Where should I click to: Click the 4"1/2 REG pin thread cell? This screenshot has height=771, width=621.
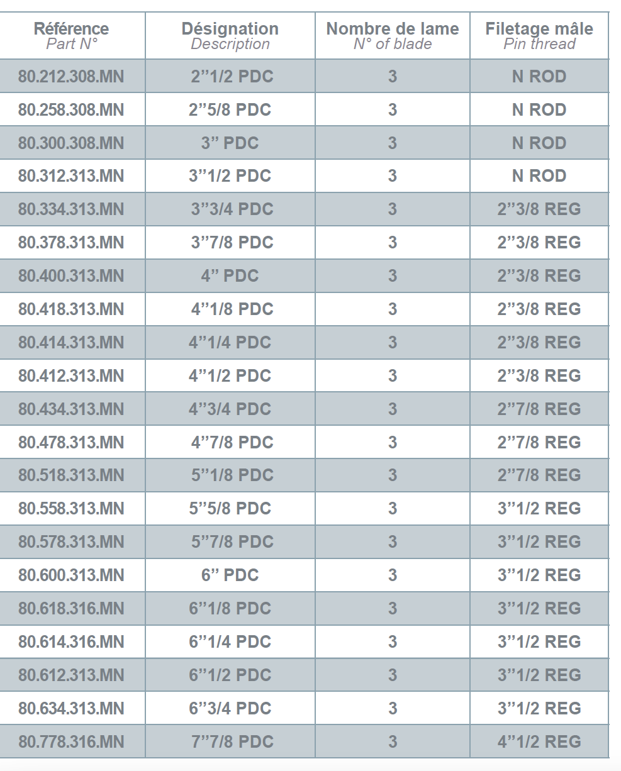[x=539, y=742]
